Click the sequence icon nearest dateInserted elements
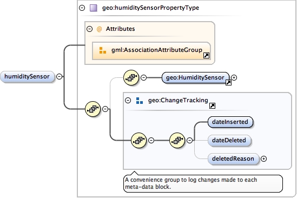The image size is (297, 198). pyautogui.click(x=177, y=140)
